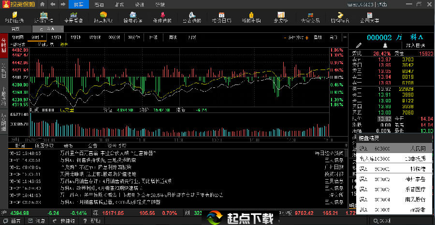Click the pencil edit icon under stock code
This screenshot has height=225, width=435.
click(x=359, y=45)
